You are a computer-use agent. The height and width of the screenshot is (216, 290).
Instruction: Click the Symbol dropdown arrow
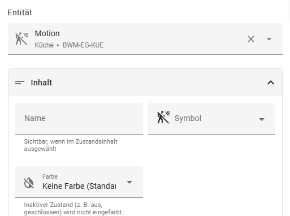click(262, 119)
